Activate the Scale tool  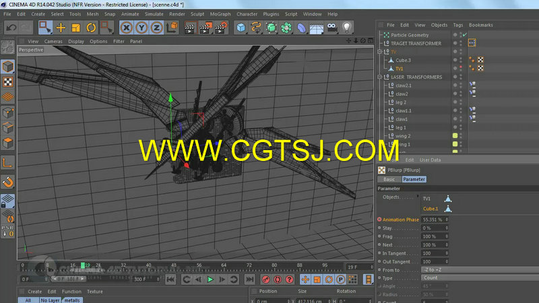point(76,28)
